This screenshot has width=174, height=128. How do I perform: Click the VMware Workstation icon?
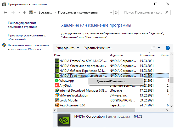pos(57,95)
